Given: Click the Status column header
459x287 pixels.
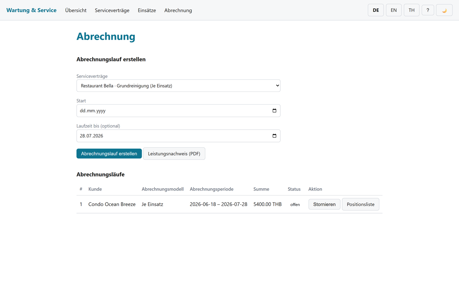Looking at the screenshot, I should click(x=294, y=189).
